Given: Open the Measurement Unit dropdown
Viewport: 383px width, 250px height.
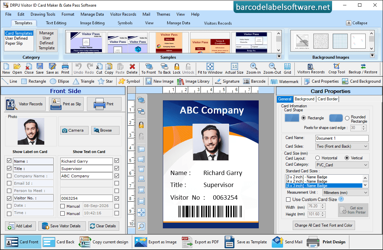Looking at the screenshot, I should [x=345, y=193].
